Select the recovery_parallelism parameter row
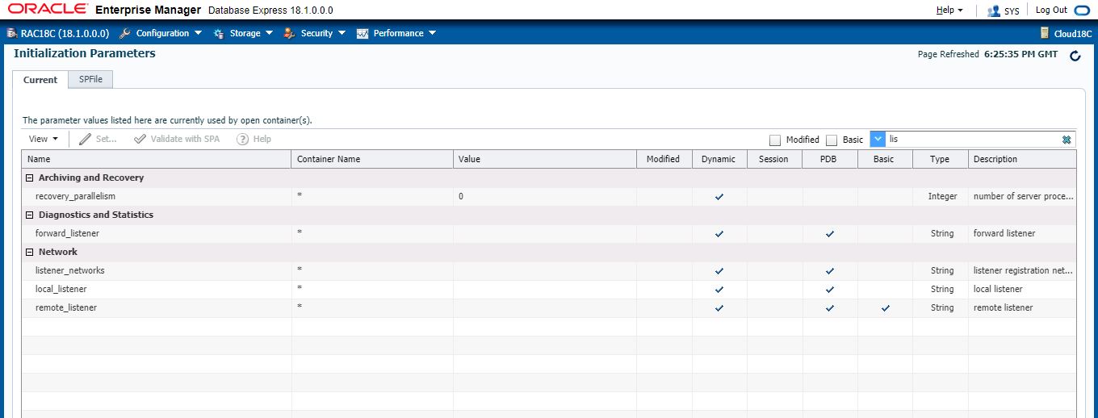This screenshot has height=418, width=1098. pos(549,196)
